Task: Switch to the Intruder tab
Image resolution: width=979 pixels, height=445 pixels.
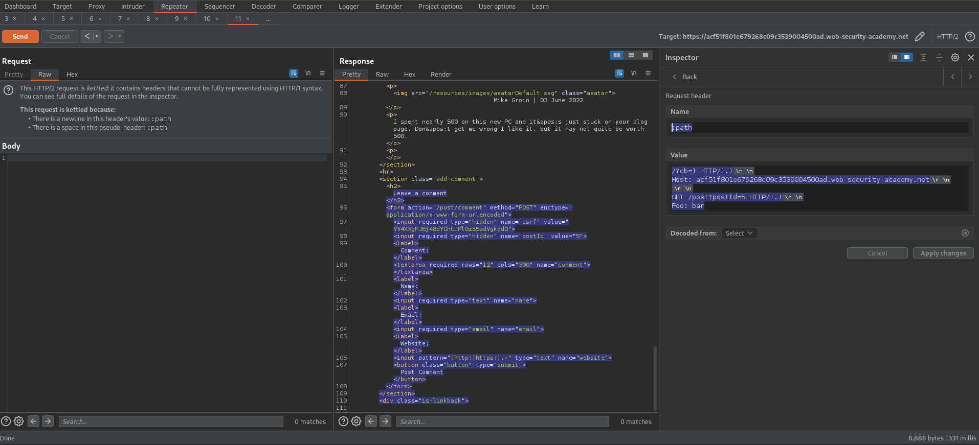Action: point(133,6)
